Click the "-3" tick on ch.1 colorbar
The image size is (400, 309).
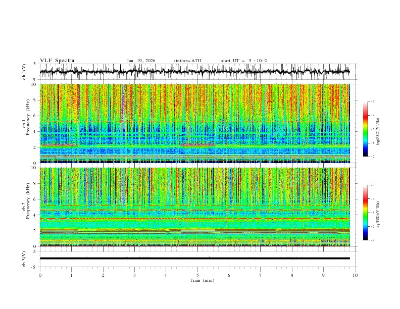pyautogui.click(x=372, y=102)
